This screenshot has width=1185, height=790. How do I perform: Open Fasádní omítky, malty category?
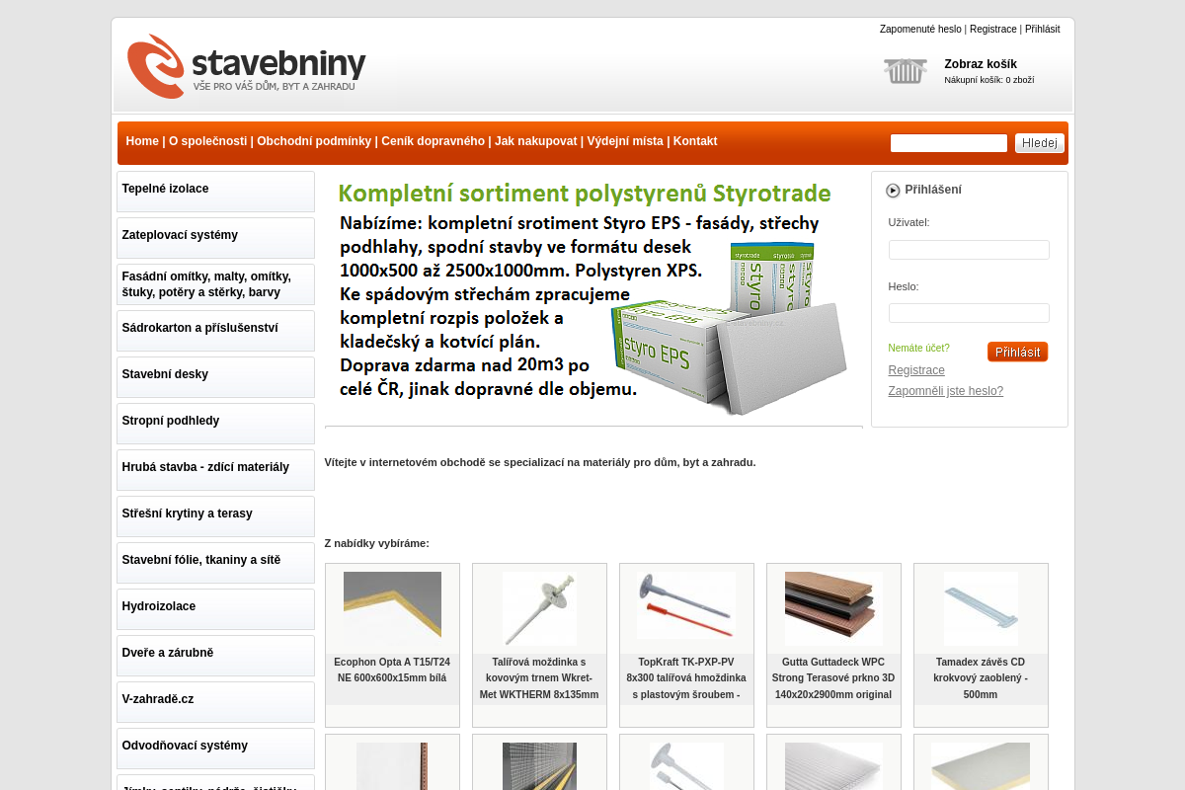(x=215, y=284)
